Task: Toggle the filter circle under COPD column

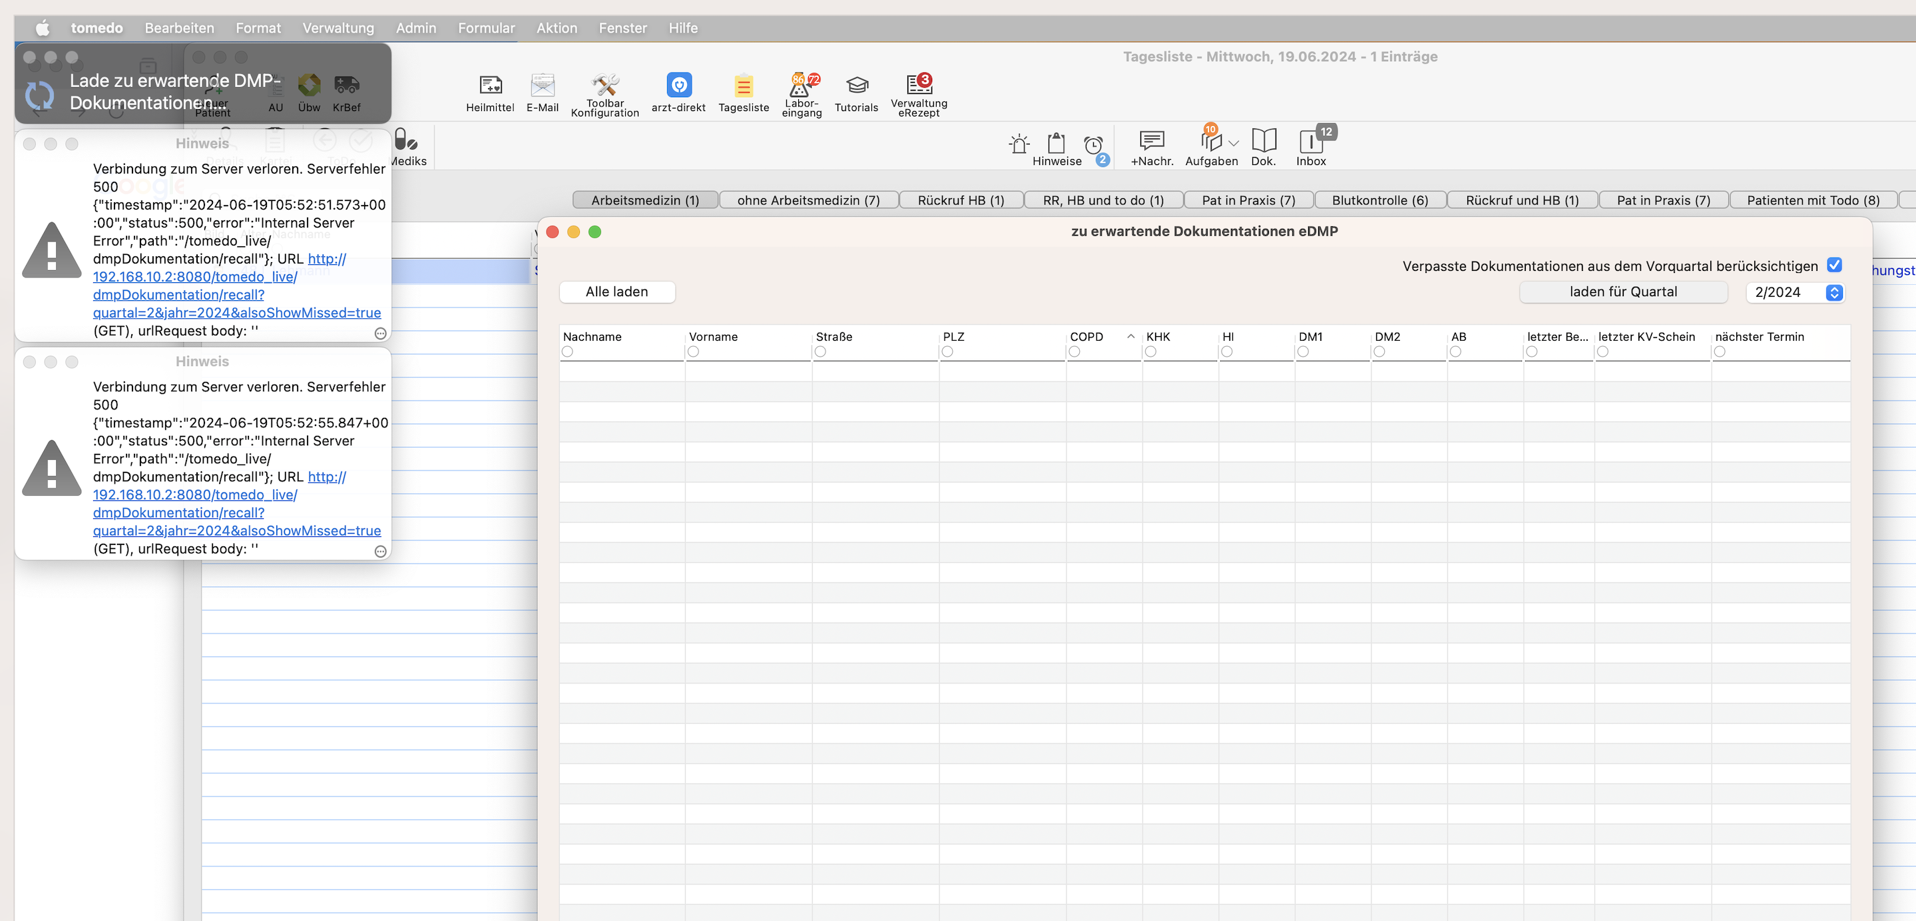Action: pyautogui.click(x=1075, y=351)
